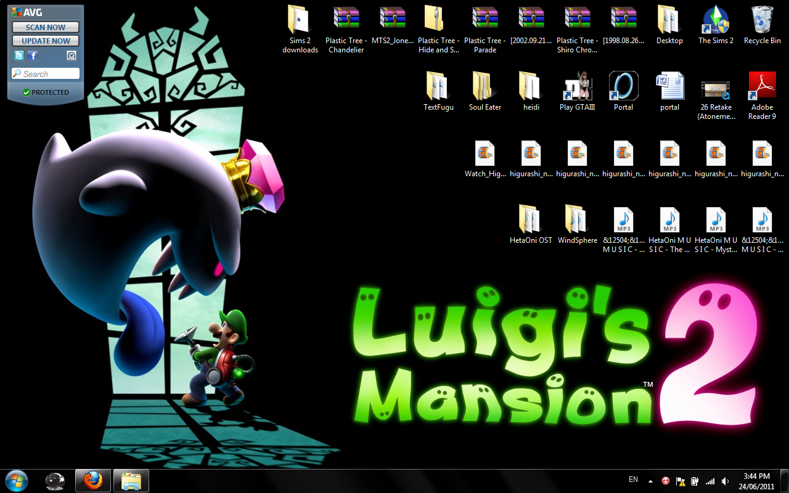Switch to Firefox on the taskbar
The height and width of the screenshot is (493, 789).
click(x=93, y=481)
